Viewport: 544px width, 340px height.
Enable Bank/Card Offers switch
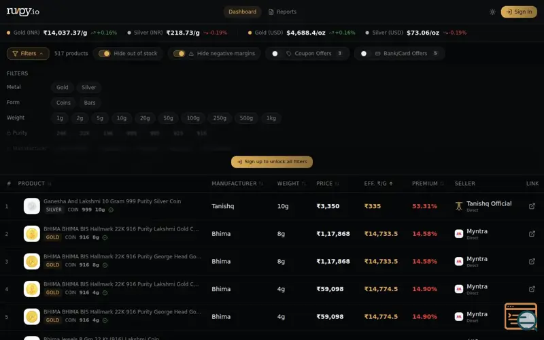[366, 54]
